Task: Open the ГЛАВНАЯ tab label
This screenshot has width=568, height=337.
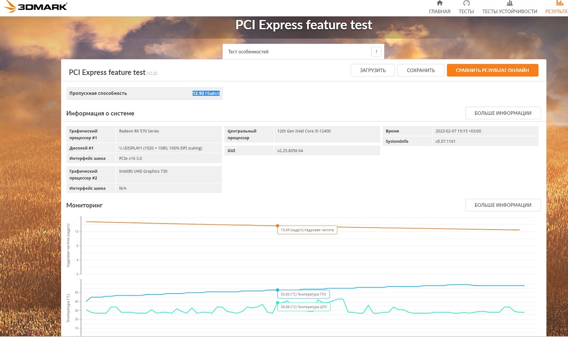Action: tap(440, 11)
